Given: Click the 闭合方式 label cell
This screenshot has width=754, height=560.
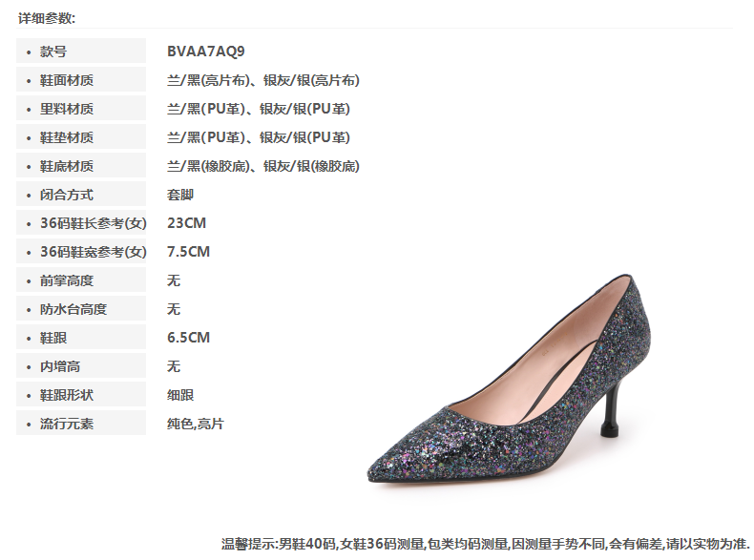Looking at the screenshot, I should [x=81, y=195].
